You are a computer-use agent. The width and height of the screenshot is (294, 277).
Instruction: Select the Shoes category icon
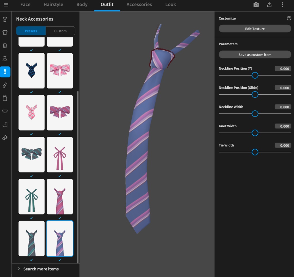coord(5,138)
